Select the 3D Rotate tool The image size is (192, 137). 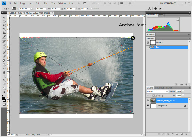click(4, 88)
